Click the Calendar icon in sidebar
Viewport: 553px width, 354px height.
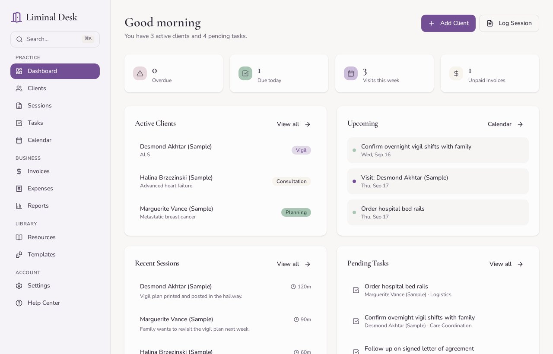[x=19, y=140]
